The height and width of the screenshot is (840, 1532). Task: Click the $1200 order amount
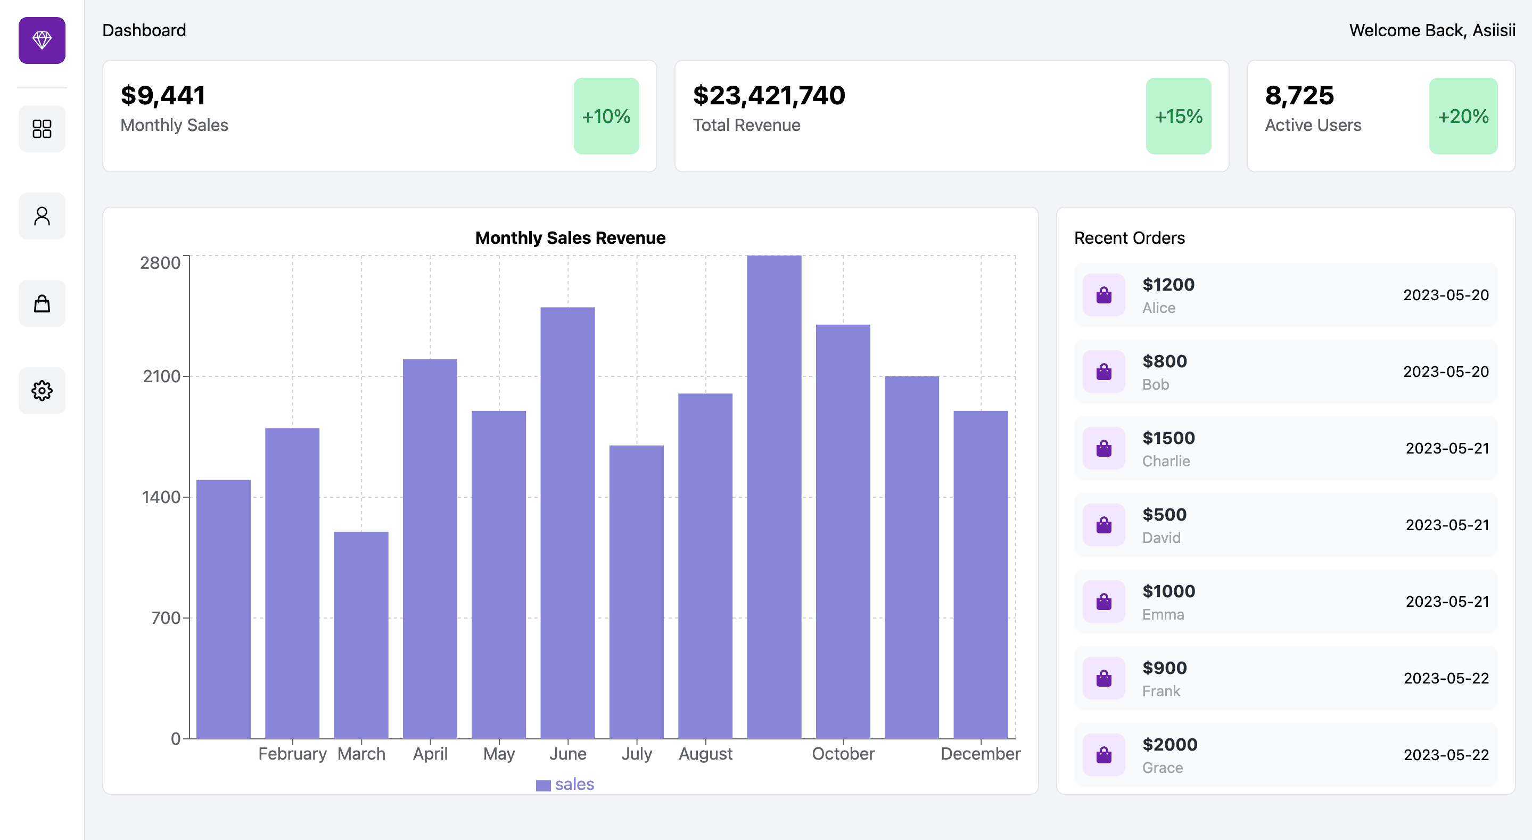pos(1168,284)
